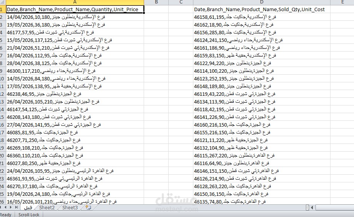Click the tab split handle beside the scrollbar
Image resolution: width=354 pixels, height=217 pixels.
pyautogui.click(x=307, y=207)
